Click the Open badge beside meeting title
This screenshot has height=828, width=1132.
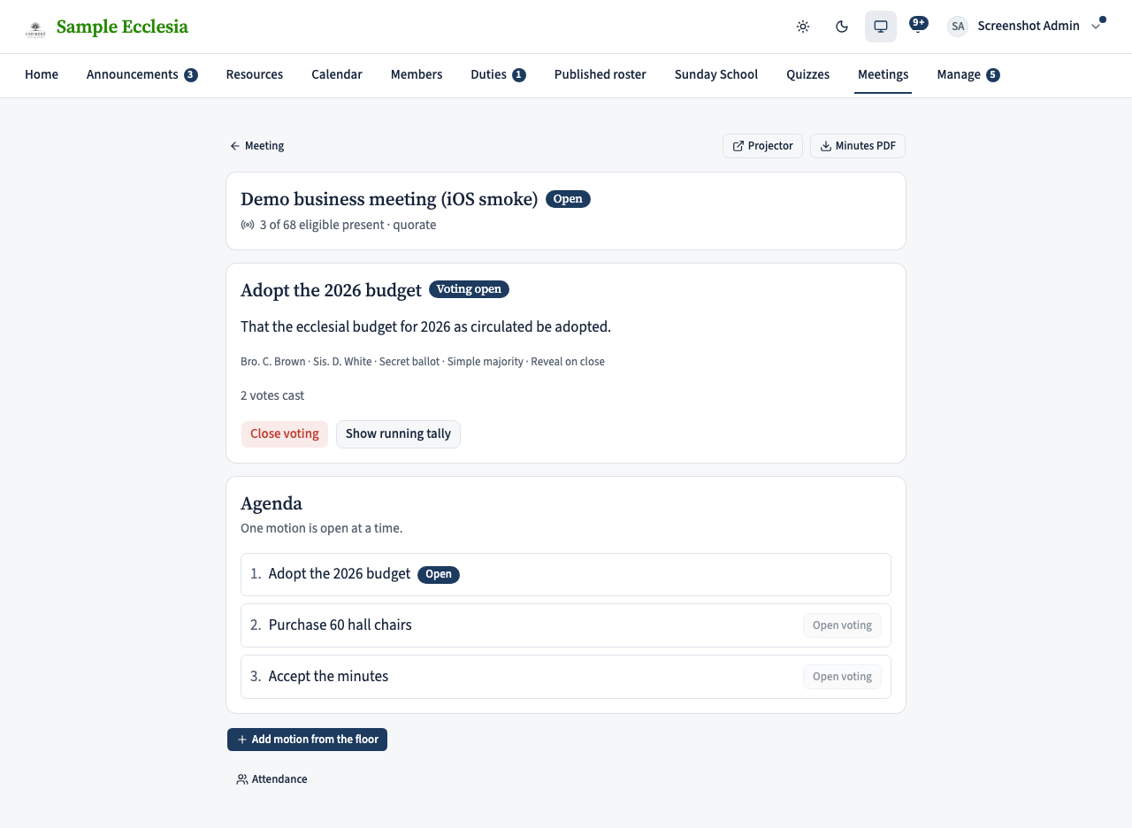(x=568, y=199)
